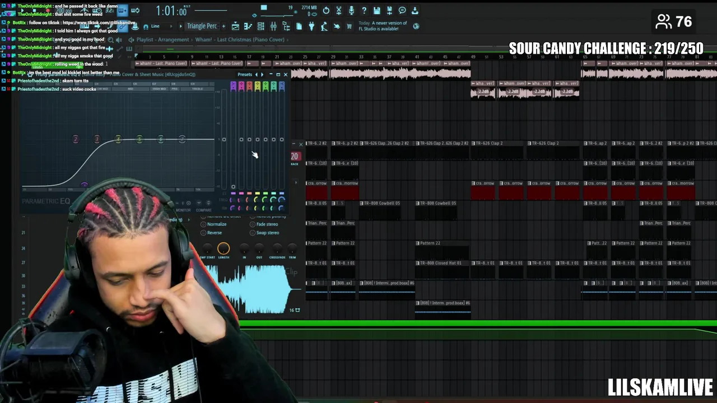Open the Mixer view icon
This screenshot has width=717, height=403.
[x=273, y=26]
